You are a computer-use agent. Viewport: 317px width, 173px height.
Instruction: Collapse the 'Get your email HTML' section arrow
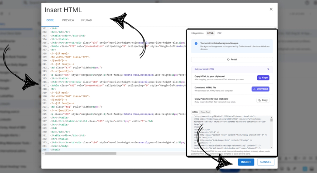(268, 69)
